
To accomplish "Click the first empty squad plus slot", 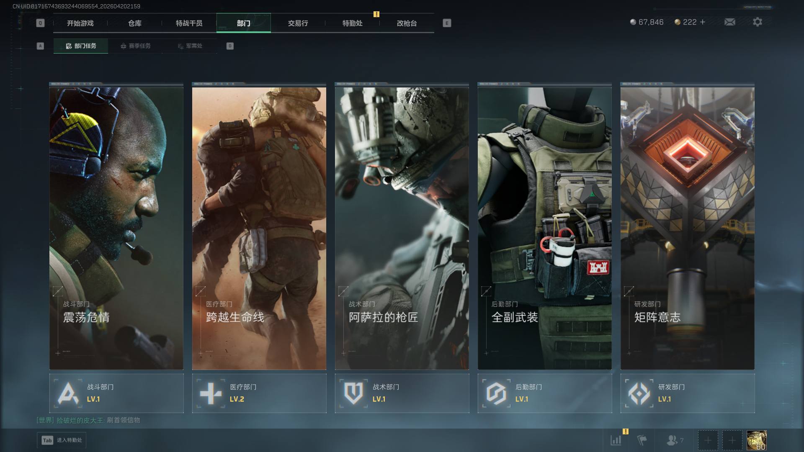I will click(x=708, y=440).
